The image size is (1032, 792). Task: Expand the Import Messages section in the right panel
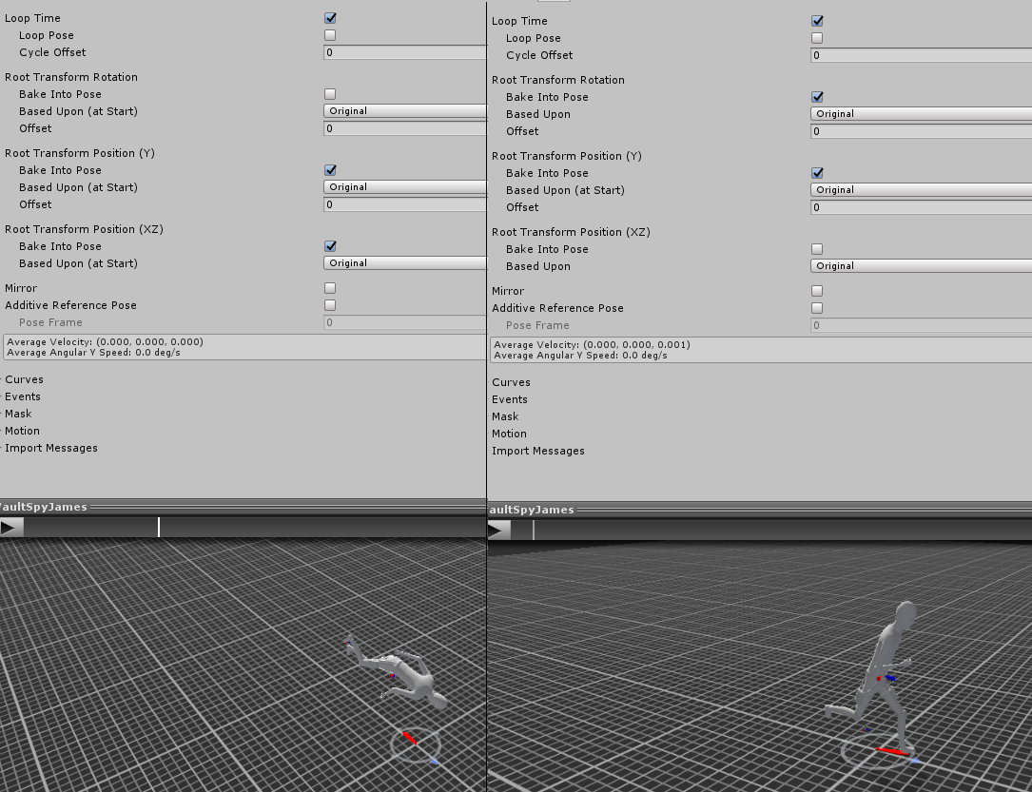[x=537, y=451]
